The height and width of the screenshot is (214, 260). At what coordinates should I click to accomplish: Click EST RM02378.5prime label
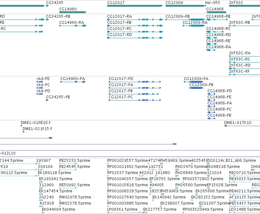[x=75, y=203]
